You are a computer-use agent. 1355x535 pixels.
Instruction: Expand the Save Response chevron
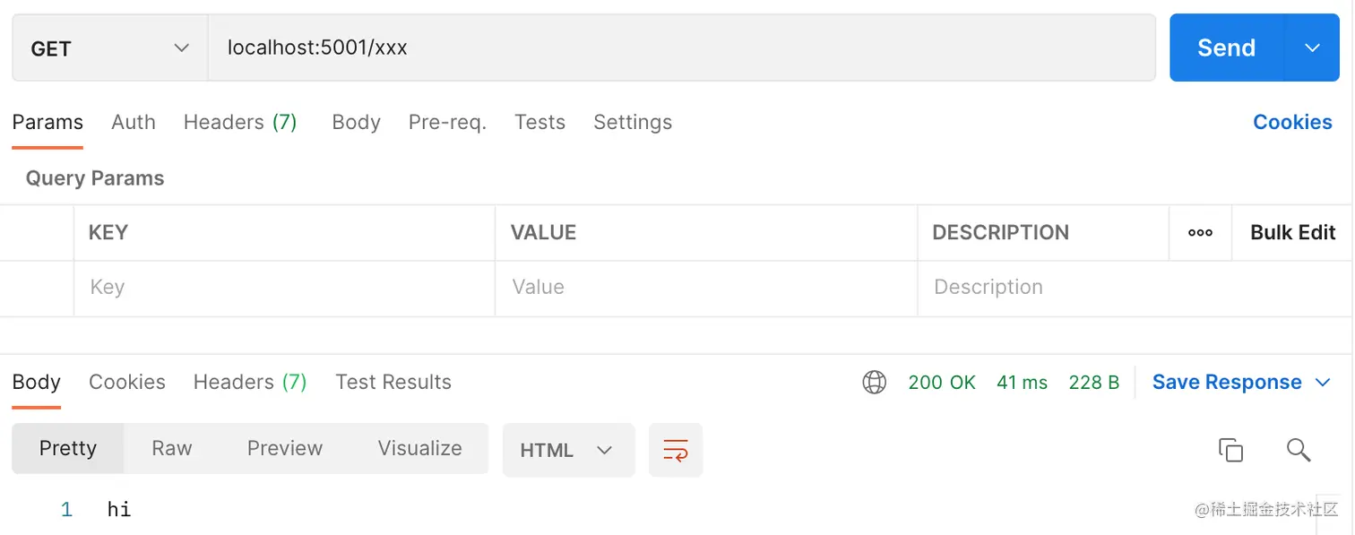click(1323, 383)
